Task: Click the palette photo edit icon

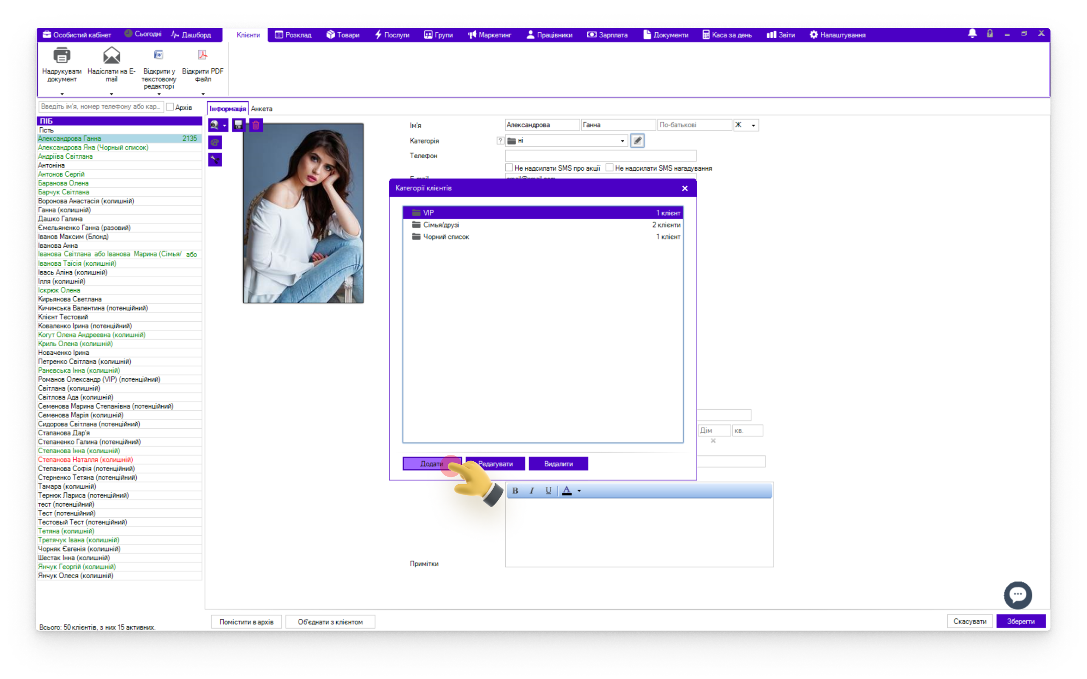Action: pos(215,143)
